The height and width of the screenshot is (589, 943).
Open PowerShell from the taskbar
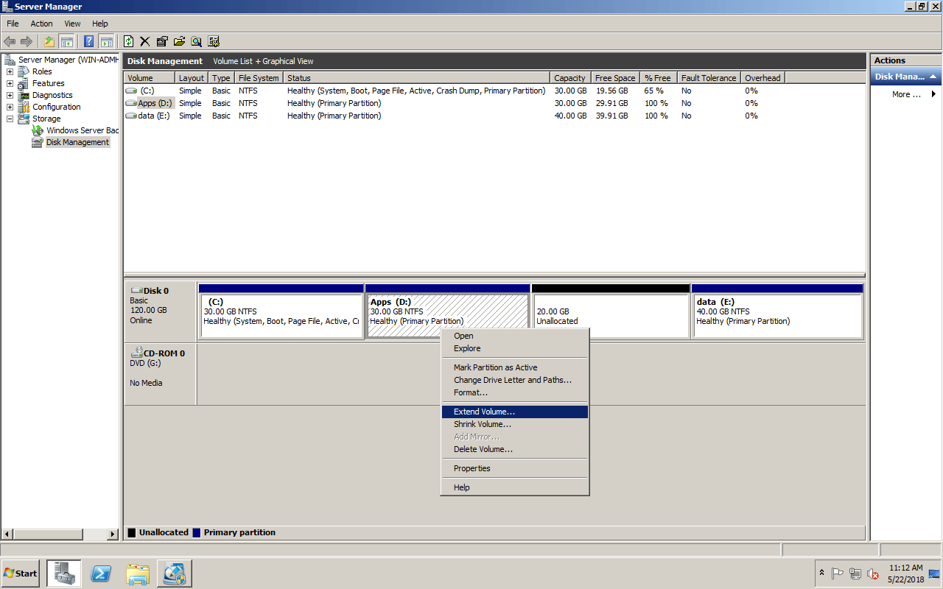(101, 574)
